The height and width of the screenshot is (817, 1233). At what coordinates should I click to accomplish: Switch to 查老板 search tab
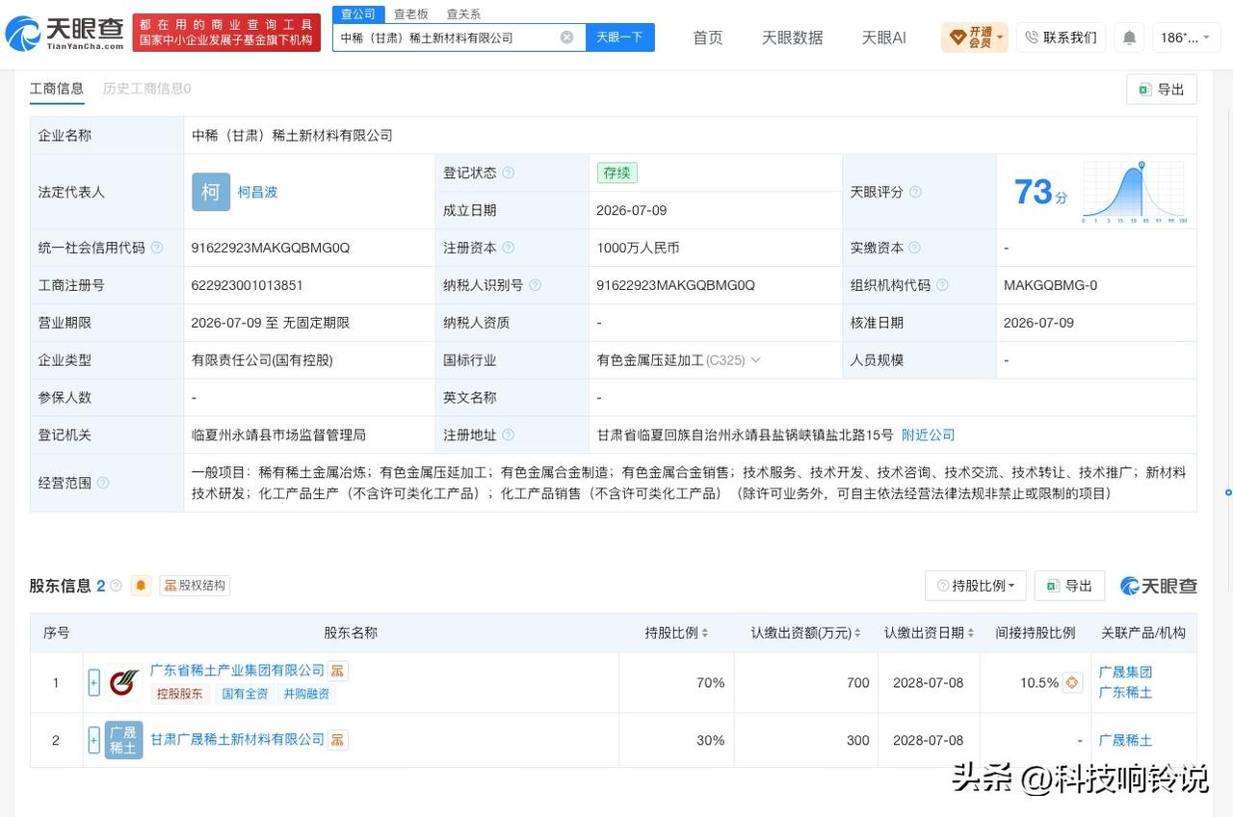411,13
